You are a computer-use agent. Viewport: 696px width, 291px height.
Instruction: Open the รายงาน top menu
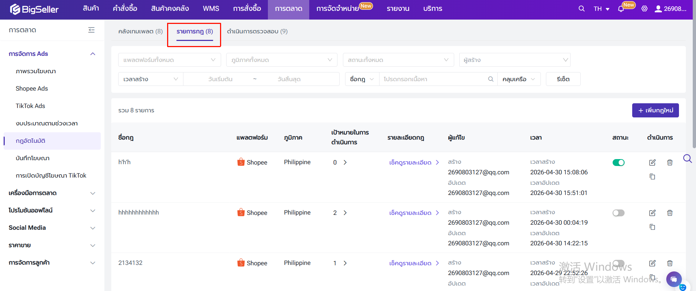point(398,9)
